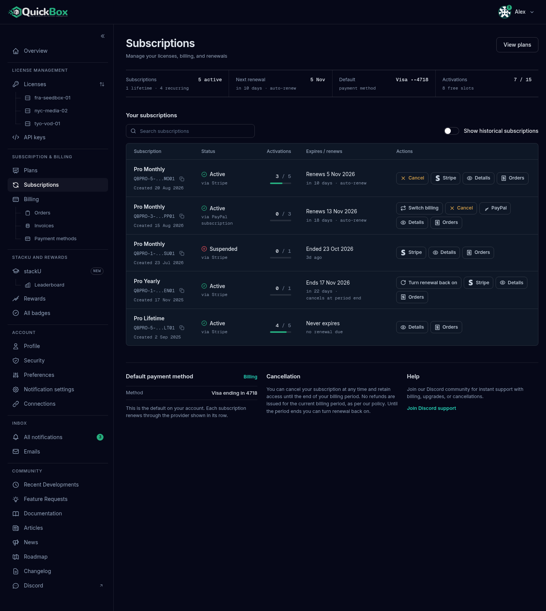Copy license key QBPRO-3-...PP01
The width and height of the screenshot is (546, 611).
coord(182,216)
